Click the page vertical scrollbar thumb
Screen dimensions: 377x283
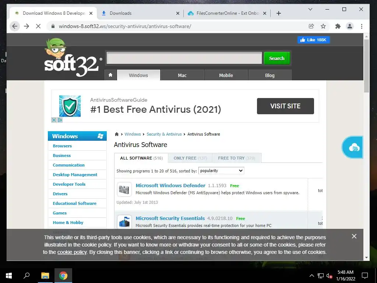[366, 66]
